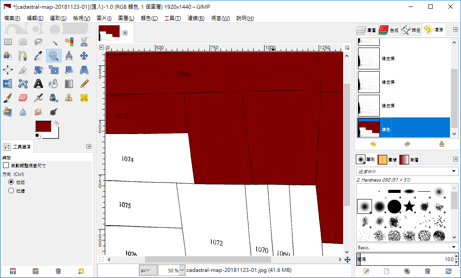The height and width of the screenshot is (278, 461).
Task: Expand the Basic brush tag dropdown
Action: 454,247
